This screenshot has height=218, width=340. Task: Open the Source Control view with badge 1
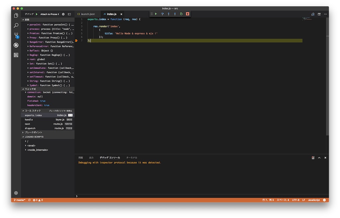pos(16,35)
